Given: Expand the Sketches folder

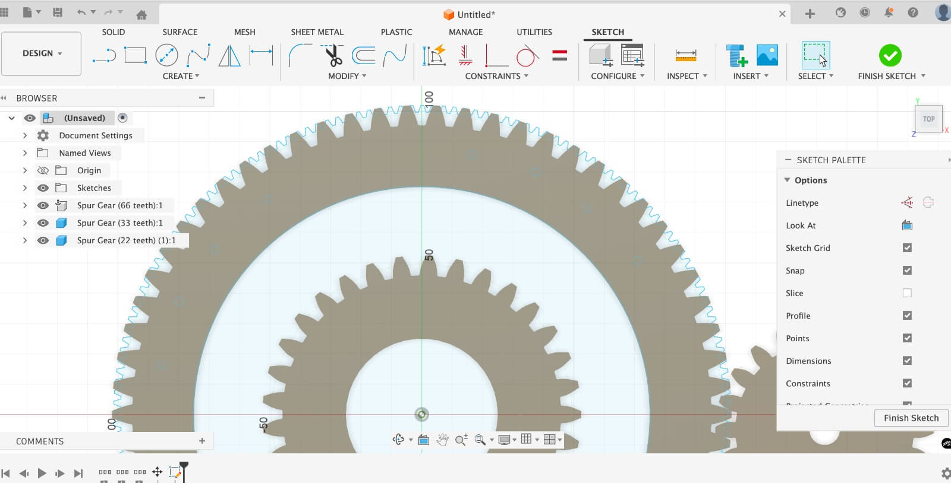Looking at the screenshot, I should click(25, 188).
